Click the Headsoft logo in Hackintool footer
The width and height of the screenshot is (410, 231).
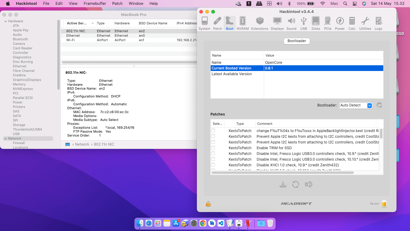pyautogui.click(x=297, y=204)
